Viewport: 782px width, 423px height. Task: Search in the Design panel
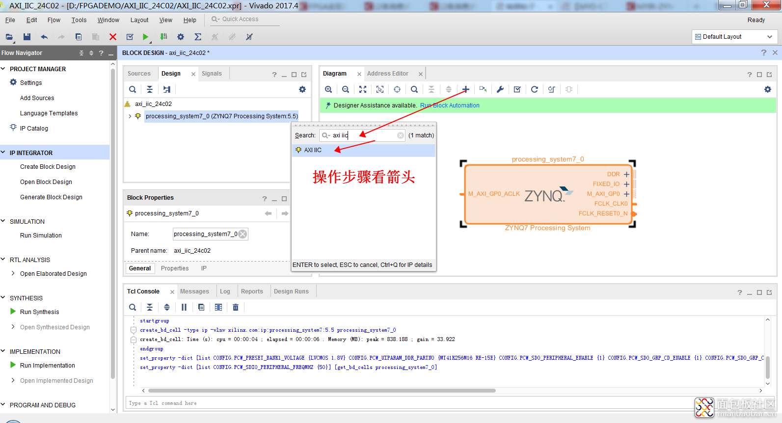click(x=133, y=89)
